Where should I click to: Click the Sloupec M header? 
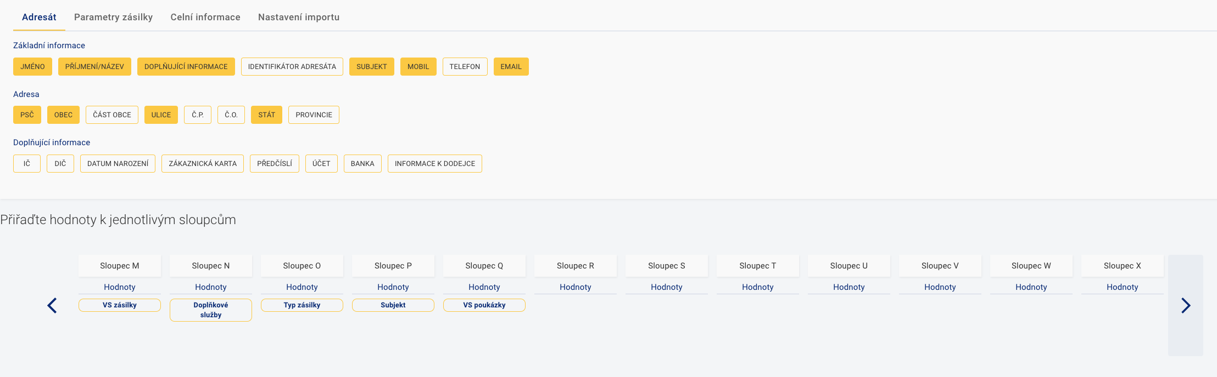pos(120,266)
